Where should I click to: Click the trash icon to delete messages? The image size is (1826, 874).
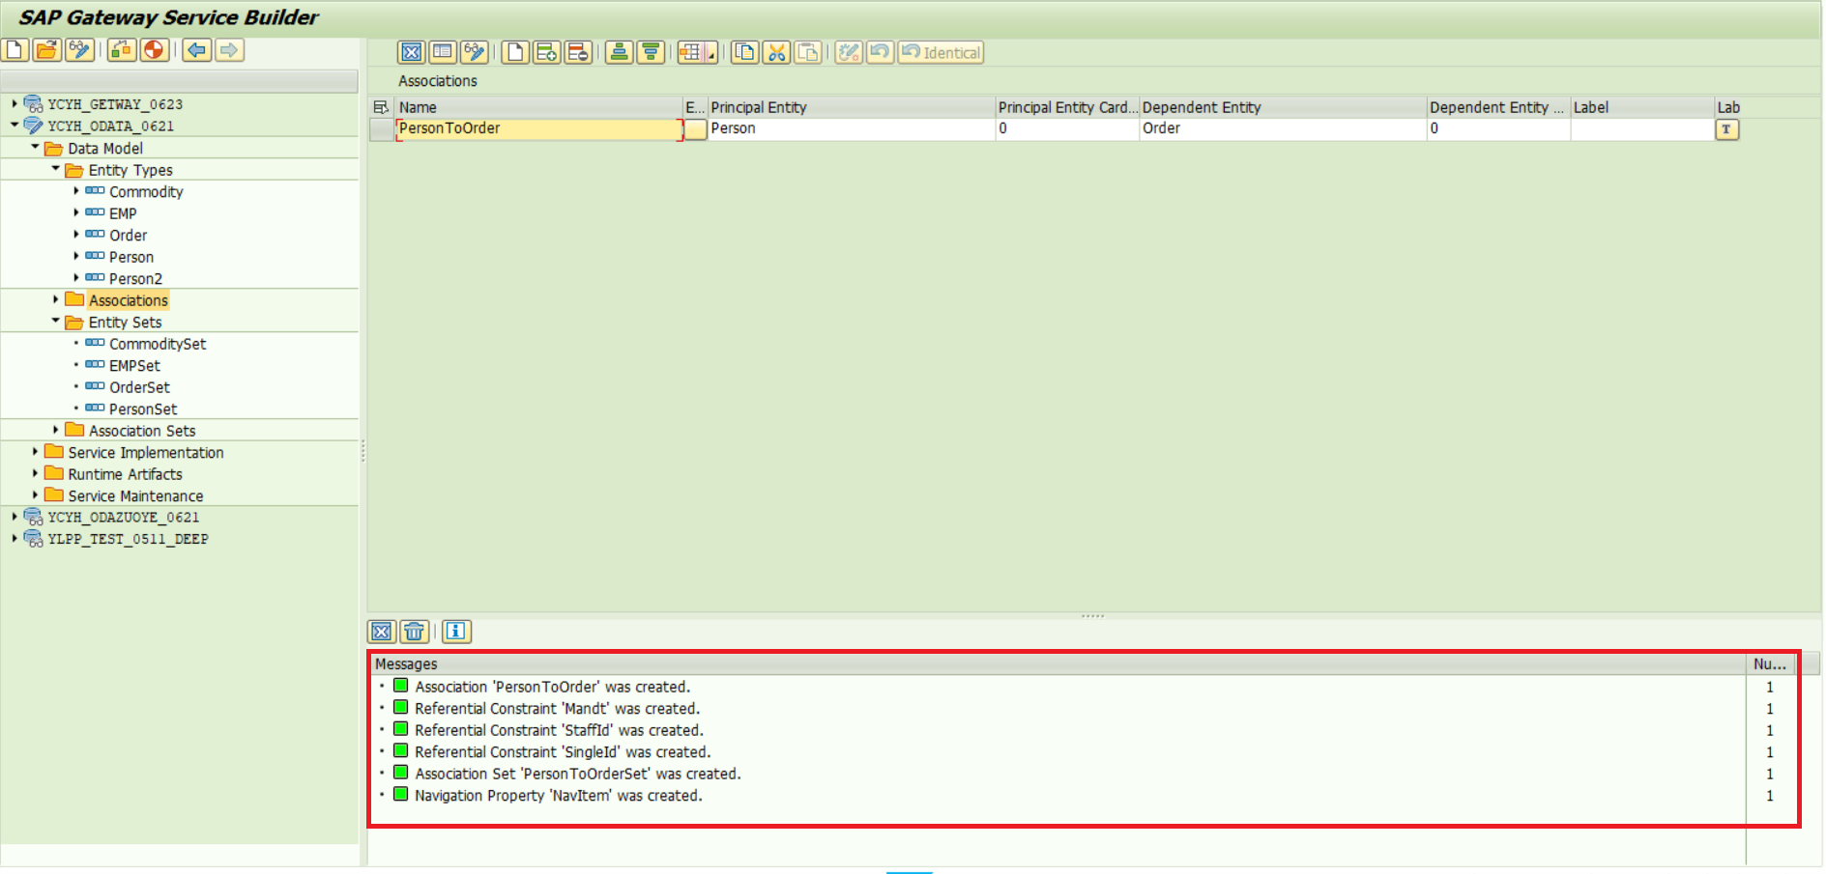(415, 632)
